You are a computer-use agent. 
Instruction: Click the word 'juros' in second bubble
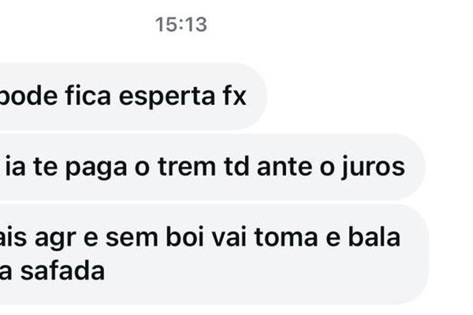click(373, 168)
